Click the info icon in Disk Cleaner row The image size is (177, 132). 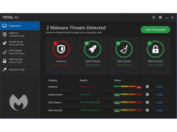pos(147,102)
